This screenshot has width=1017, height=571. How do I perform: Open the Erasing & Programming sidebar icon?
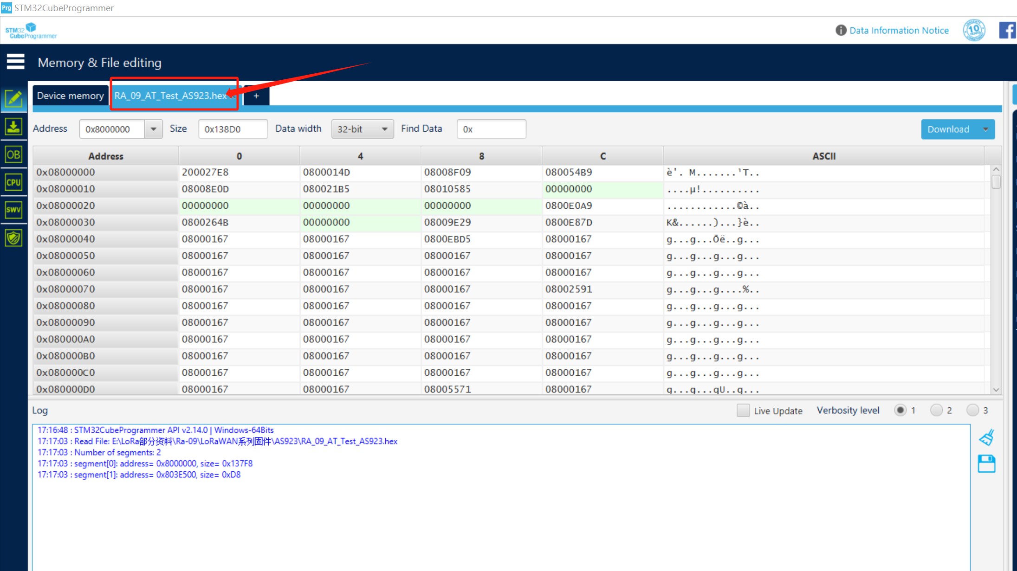[x=13, y=127]
